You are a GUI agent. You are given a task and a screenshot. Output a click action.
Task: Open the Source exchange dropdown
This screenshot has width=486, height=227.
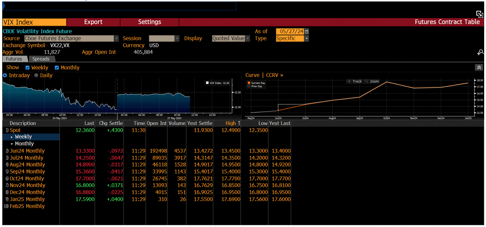[116, 38]
